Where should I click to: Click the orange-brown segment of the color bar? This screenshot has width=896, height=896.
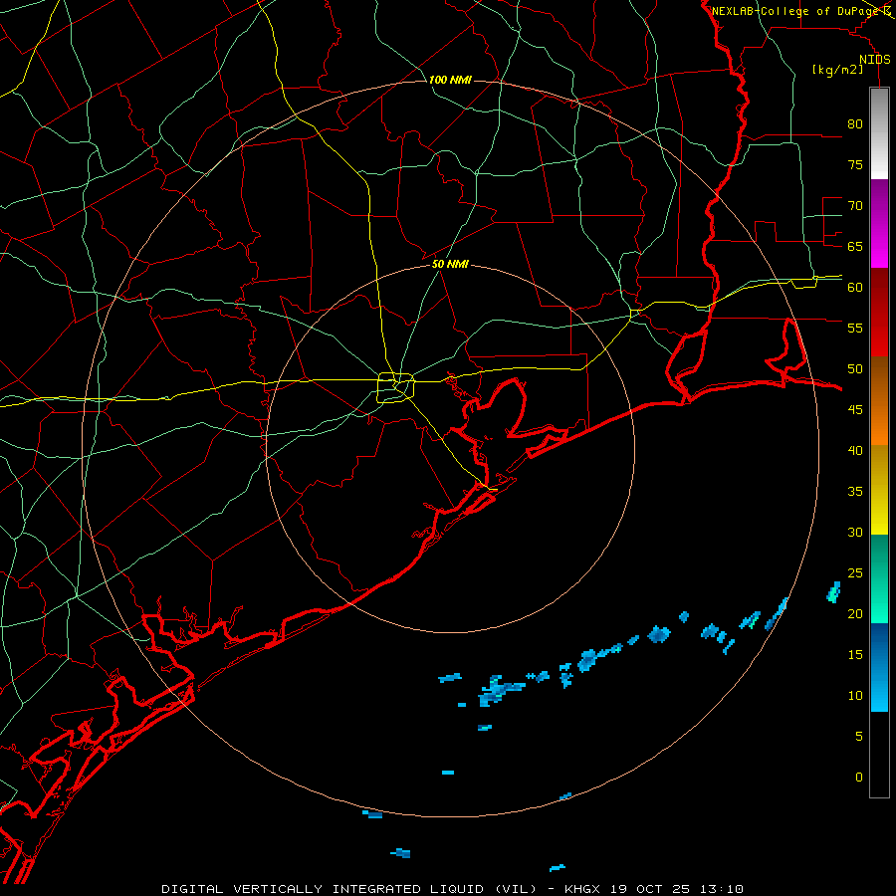pos(879,400)
